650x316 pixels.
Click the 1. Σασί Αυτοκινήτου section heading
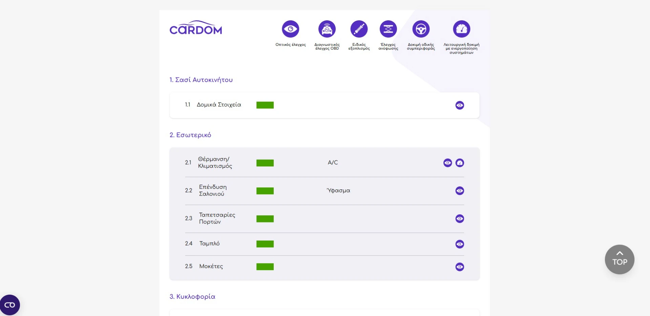pyautogui.click(x=201, y=80)
